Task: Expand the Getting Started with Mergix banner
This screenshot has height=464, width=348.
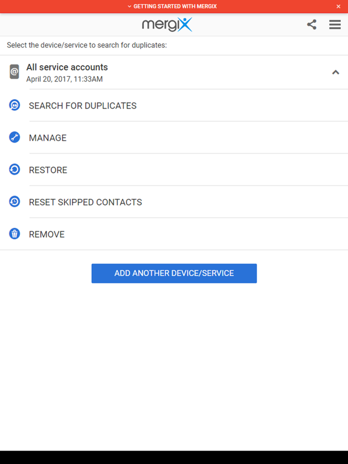Action: tap(172, 6)
